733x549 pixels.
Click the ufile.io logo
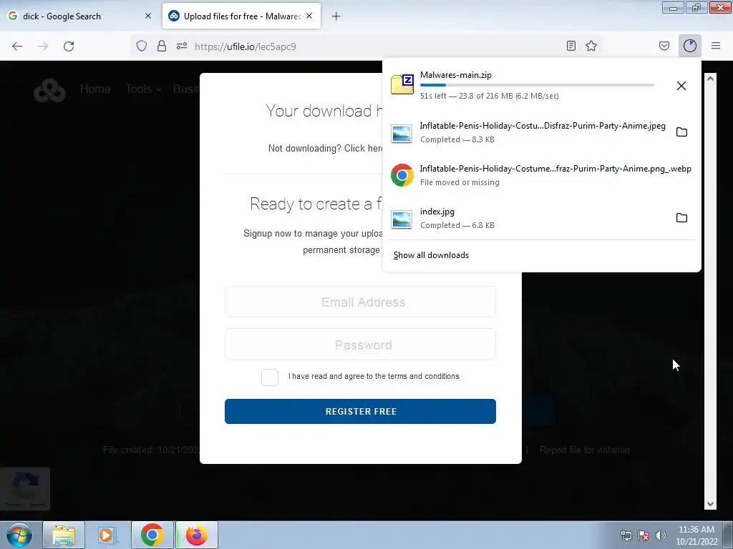49,90
